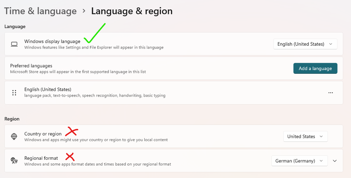Screen dimensions: 351x178
Task: Go back to Time & language breadcrumb
Action: pos(40,11)
